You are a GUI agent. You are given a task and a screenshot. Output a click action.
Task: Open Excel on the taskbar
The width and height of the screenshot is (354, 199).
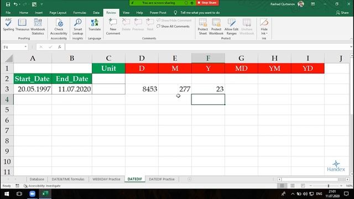coord(45,194)
